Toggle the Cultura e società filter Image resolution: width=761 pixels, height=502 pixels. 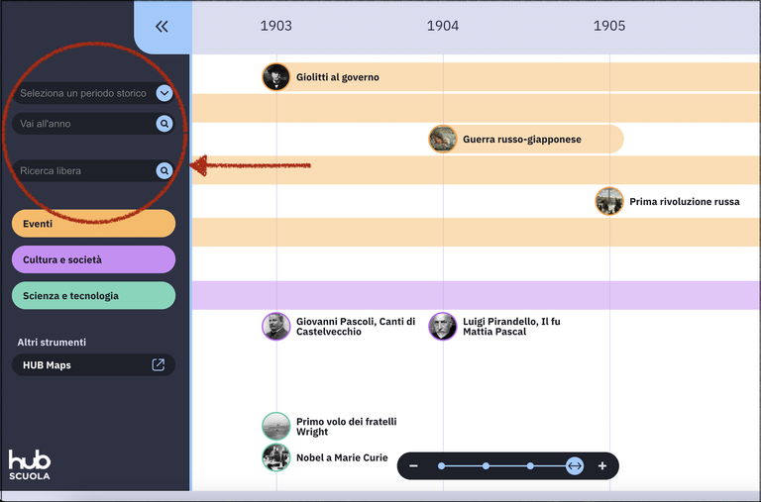(93, 260)
